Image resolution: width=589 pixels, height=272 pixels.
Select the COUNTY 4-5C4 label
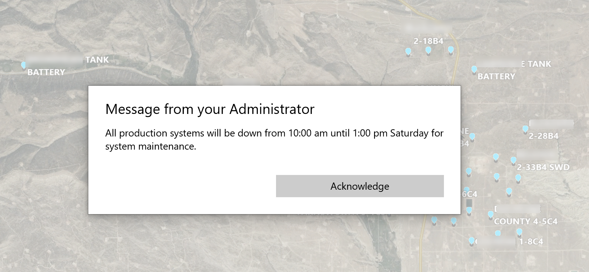tap(526, 222)
